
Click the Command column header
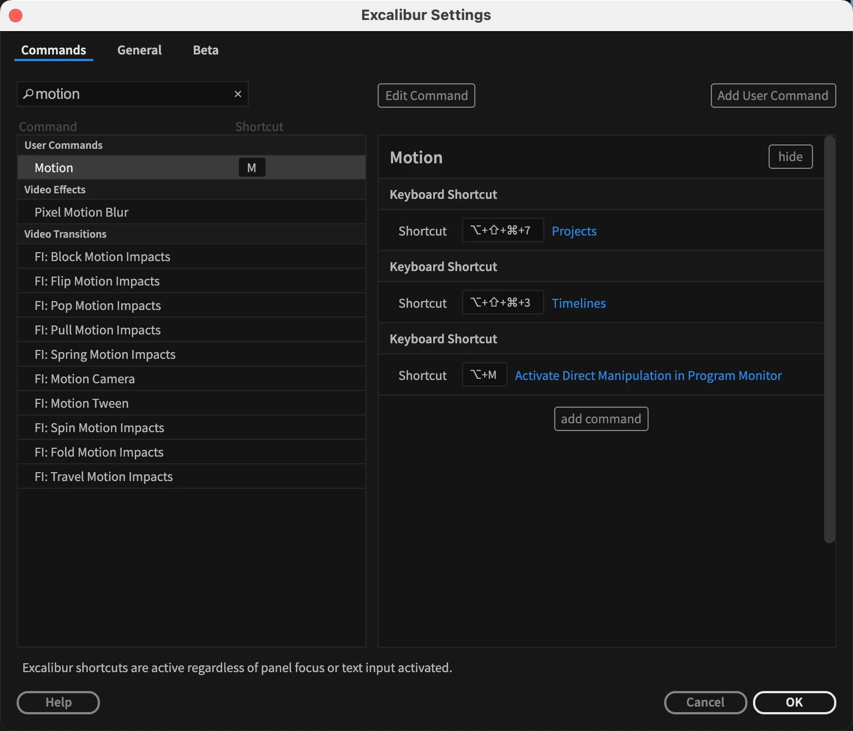click(x=48, y=127)
